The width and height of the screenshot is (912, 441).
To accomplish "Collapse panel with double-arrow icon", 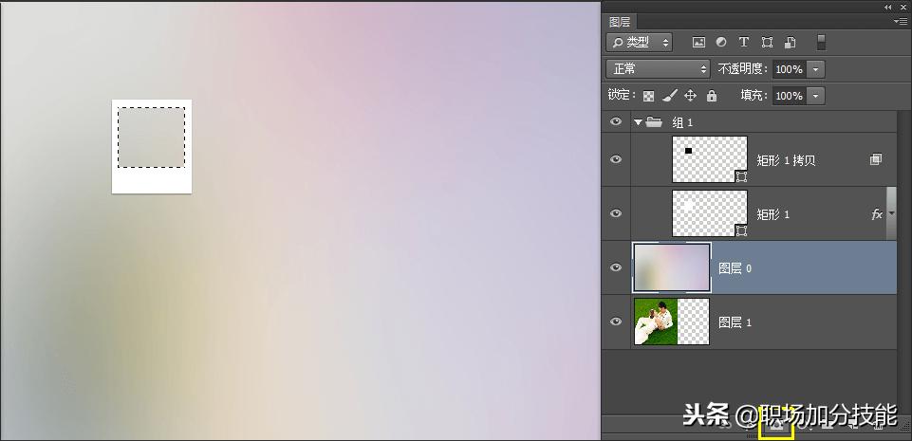I will (x=887, y=7).
